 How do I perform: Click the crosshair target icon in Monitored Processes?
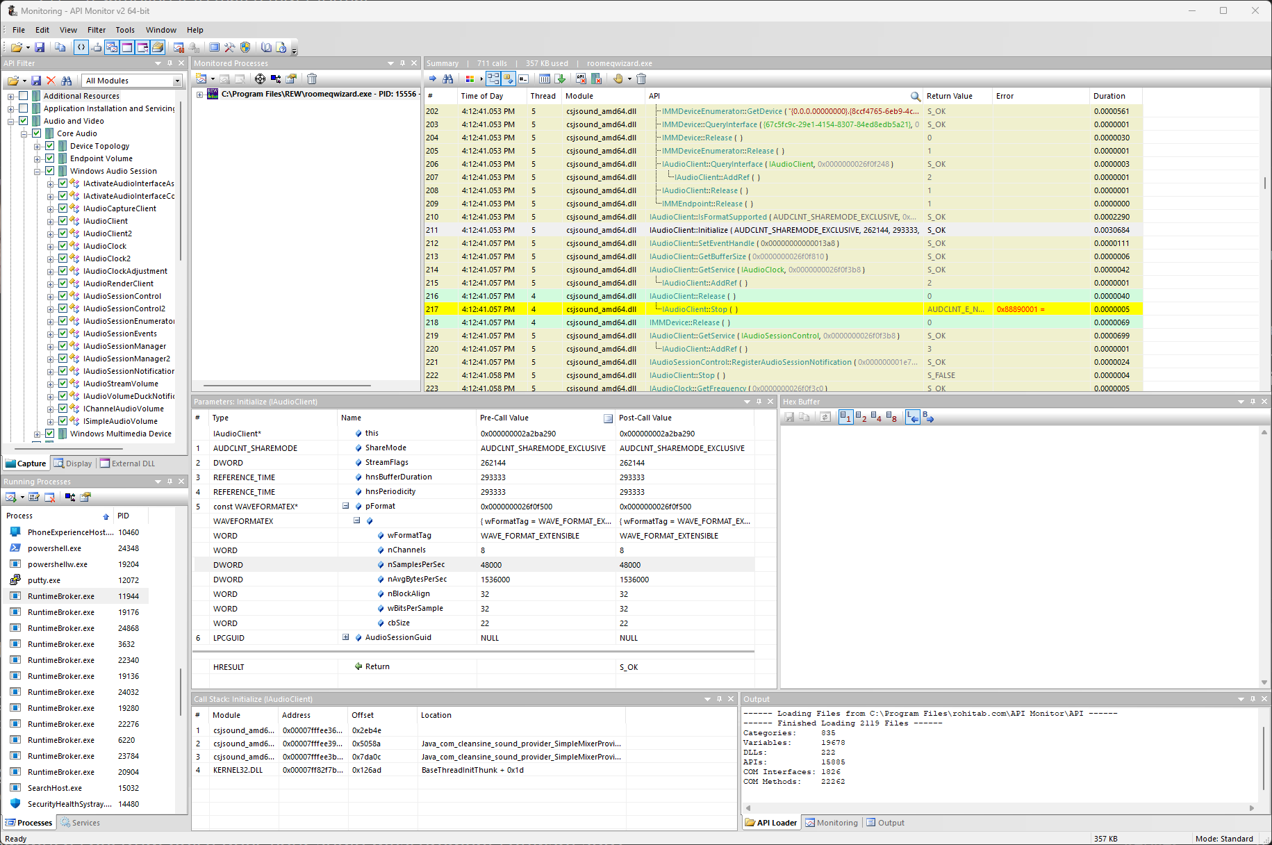coord(260,79)
